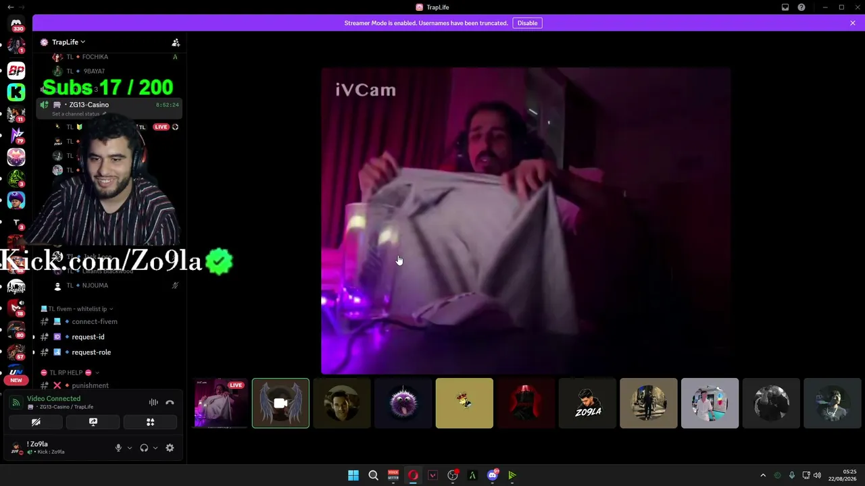Open the BP server icon

[x=16, y=70]
